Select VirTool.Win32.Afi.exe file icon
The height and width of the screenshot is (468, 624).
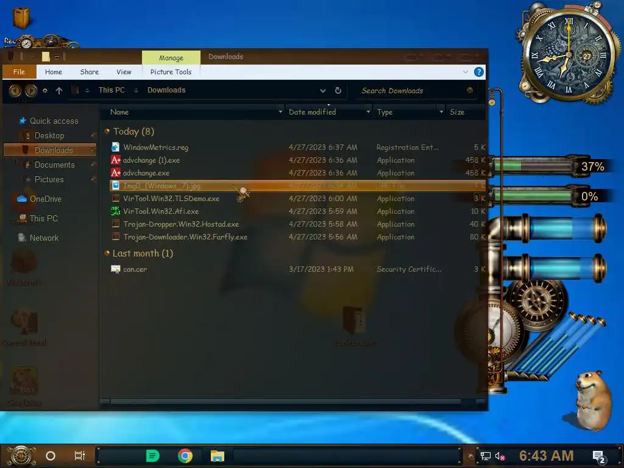[x=115, y=211]
